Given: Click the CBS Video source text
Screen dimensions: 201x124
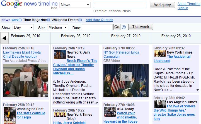Looking at the screenshot, I should pos(112,61).
